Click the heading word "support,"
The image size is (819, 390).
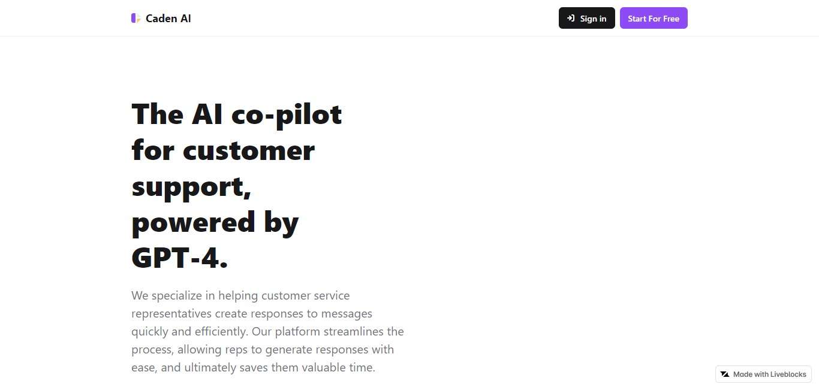[x=191, y=186]
